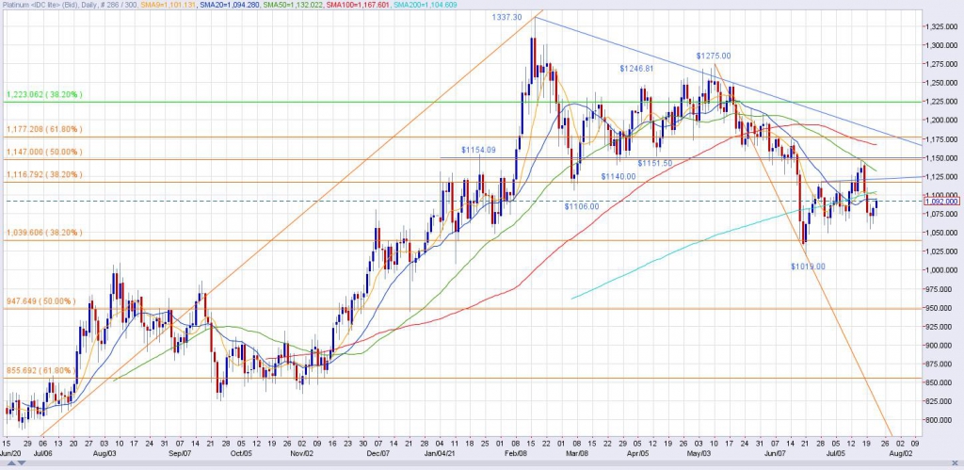Select the 947.649 ( 50.00% ) Fibonacci label

point(41,301)
